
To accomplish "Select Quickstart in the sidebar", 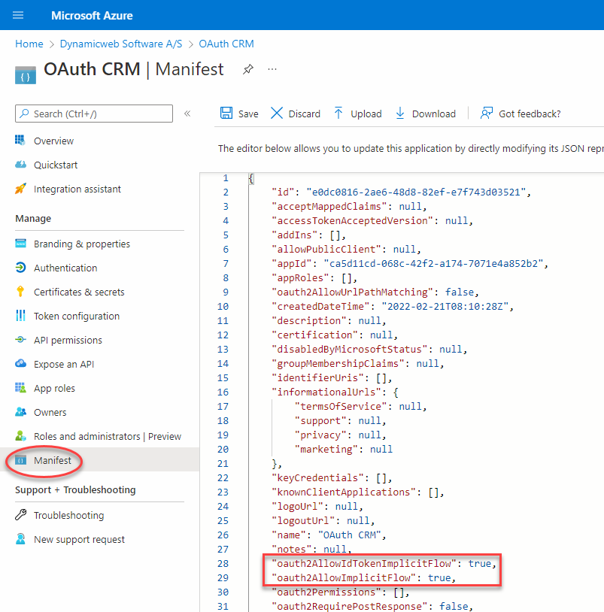I will click(55, 165).
